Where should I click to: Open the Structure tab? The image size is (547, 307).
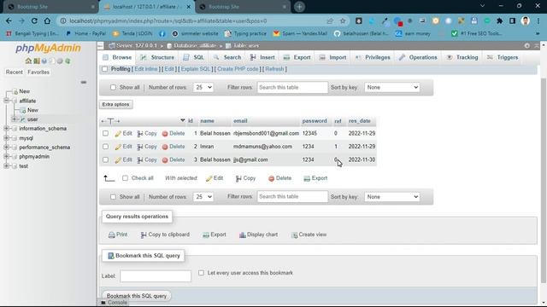pos(157,57)
